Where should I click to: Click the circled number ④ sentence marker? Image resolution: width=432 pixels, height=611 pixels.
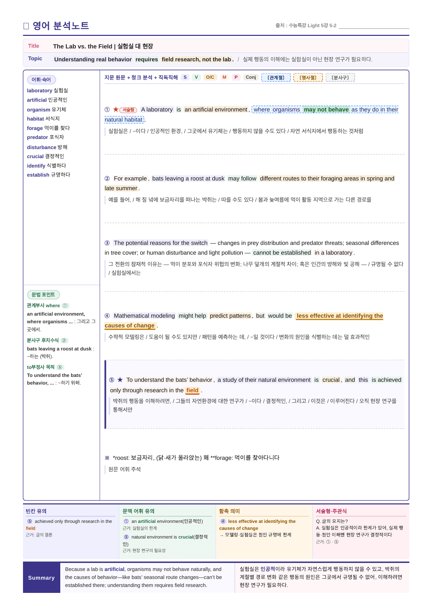107,316
